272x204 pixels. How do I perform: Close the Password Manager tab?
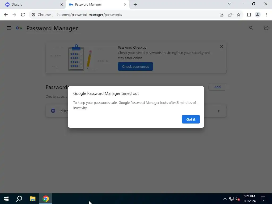coord(125,5)
